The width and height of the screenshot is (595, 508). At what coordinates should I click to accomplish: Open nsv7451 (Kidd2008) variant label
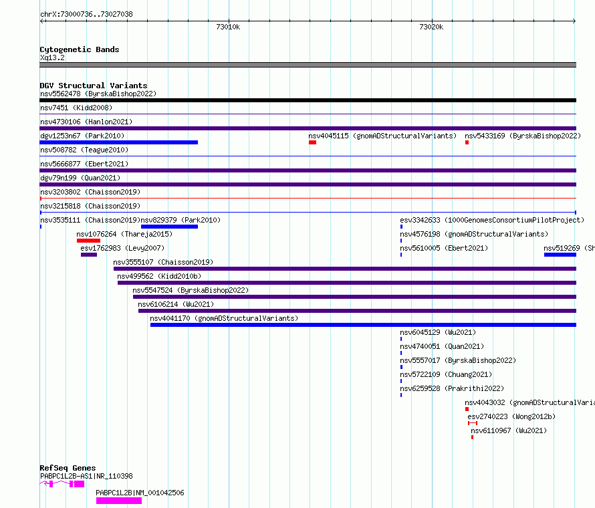pyautogui.click(x=76, y=108)
